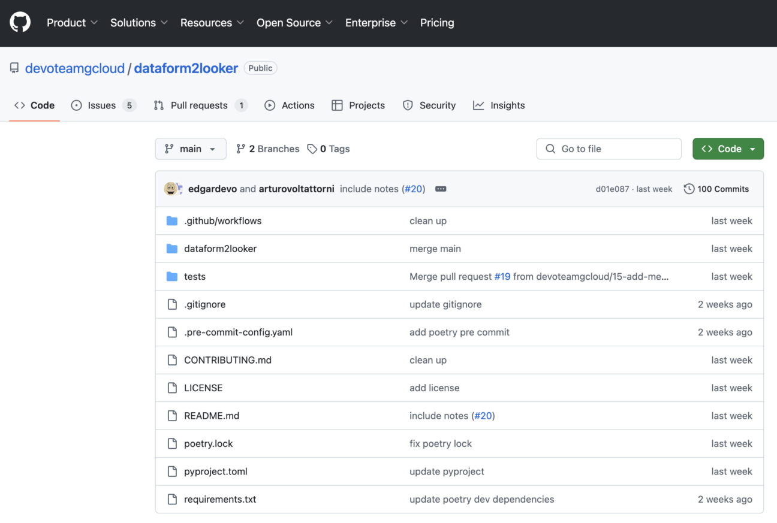Click the GitHub Octocat logo
This screenshot has height=523, width=777.
20,23
